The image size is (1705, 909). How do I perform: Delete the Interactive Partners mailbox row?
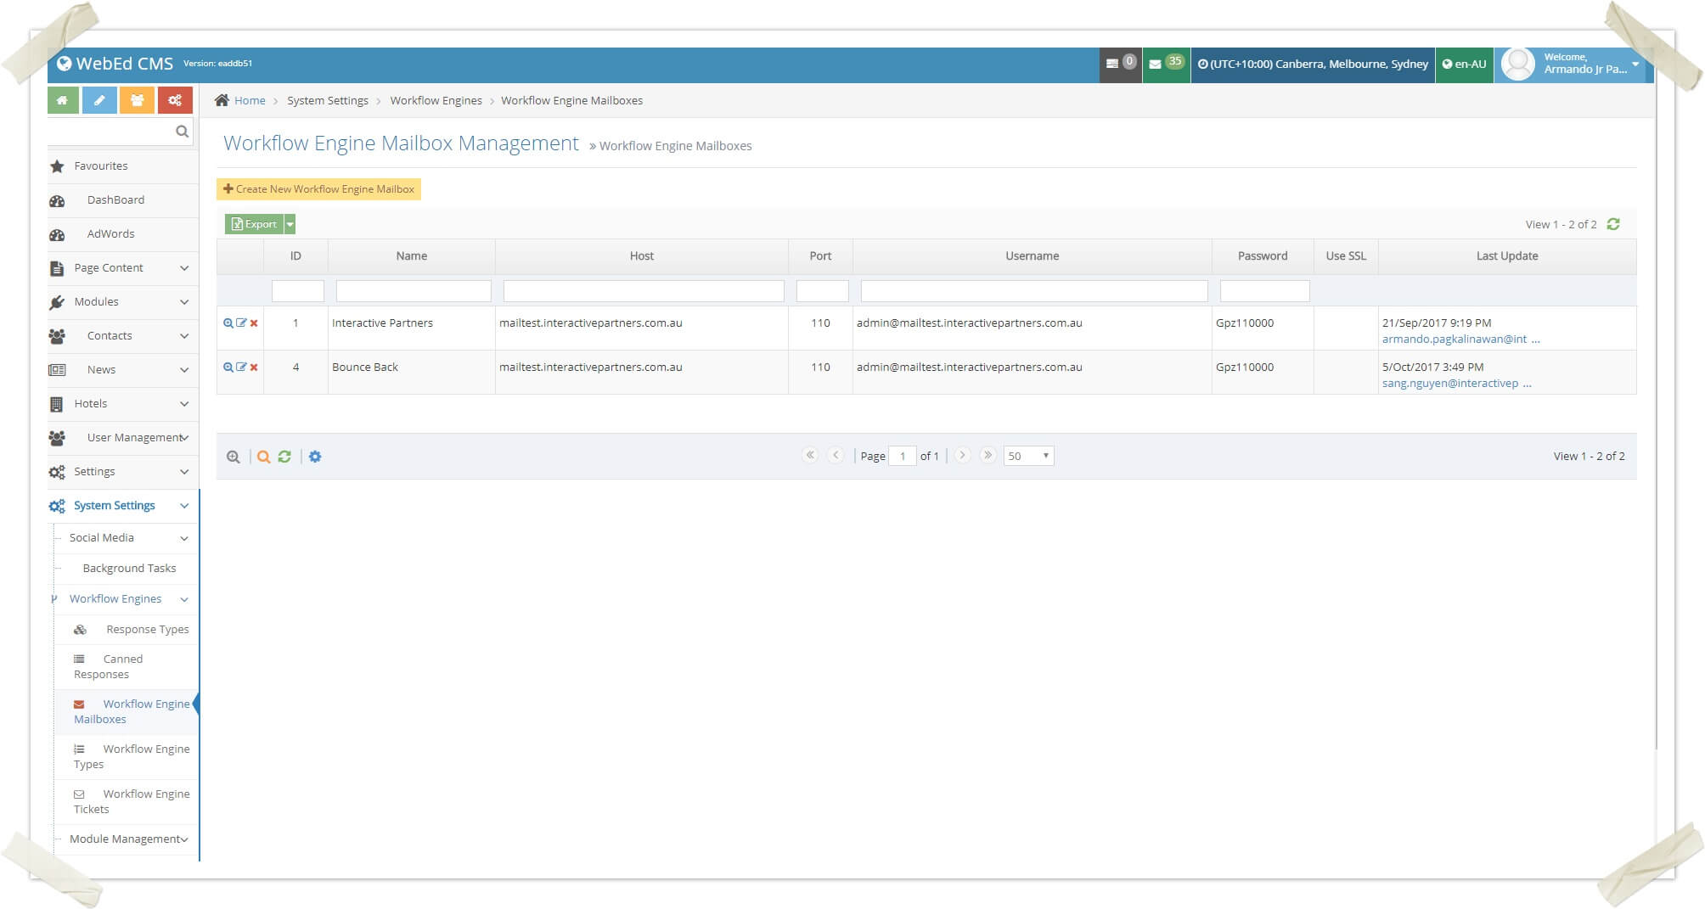pos(254,323)
